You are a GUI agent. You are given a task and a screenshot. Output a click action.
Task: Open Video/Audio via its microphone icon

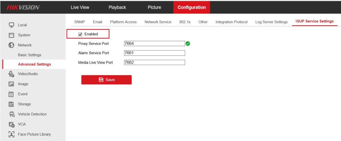tap(11, 74)
